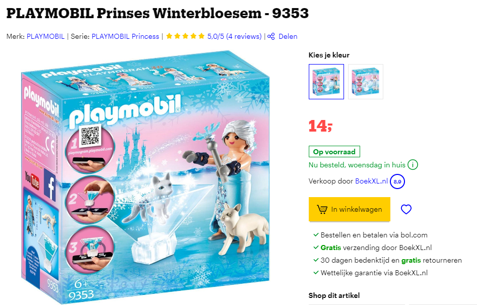Screen dimensions: 477x305
Task: Click the Op voorraad stock badge
Action: (x=334, y=152)
